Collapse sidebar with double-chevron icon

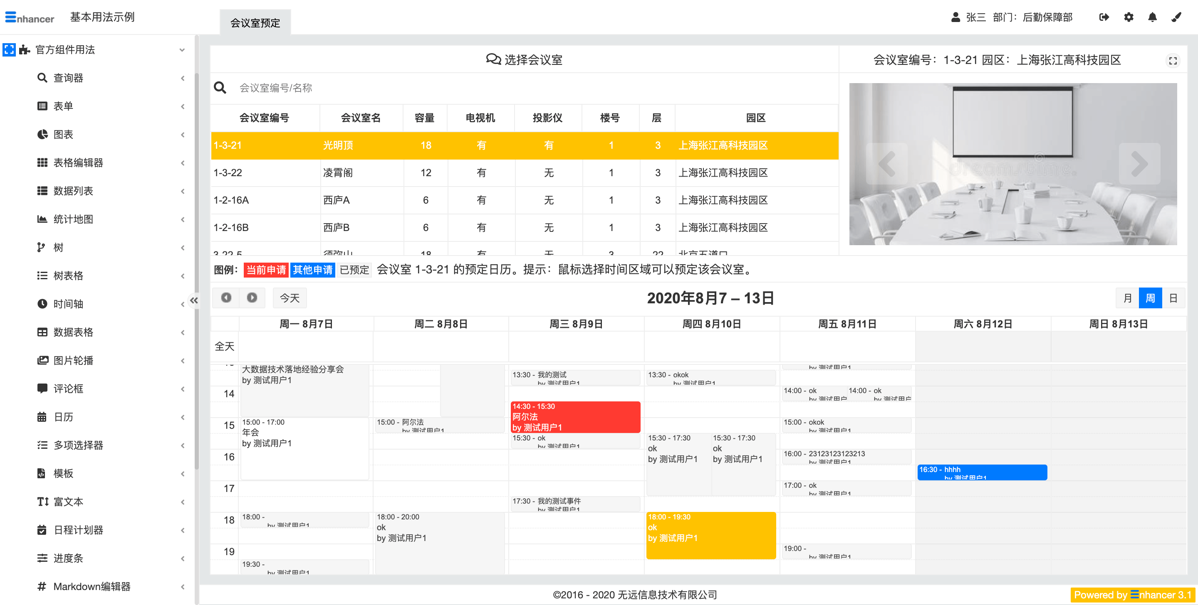point(194,300)
